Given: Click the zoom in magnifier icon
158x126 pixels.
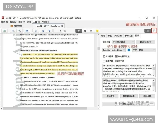Looking at the screenshot, I should point(19,31).
